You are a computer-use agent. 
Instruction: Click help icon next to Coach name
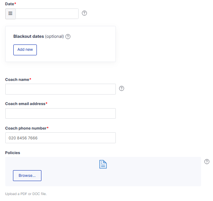point(122,88)
